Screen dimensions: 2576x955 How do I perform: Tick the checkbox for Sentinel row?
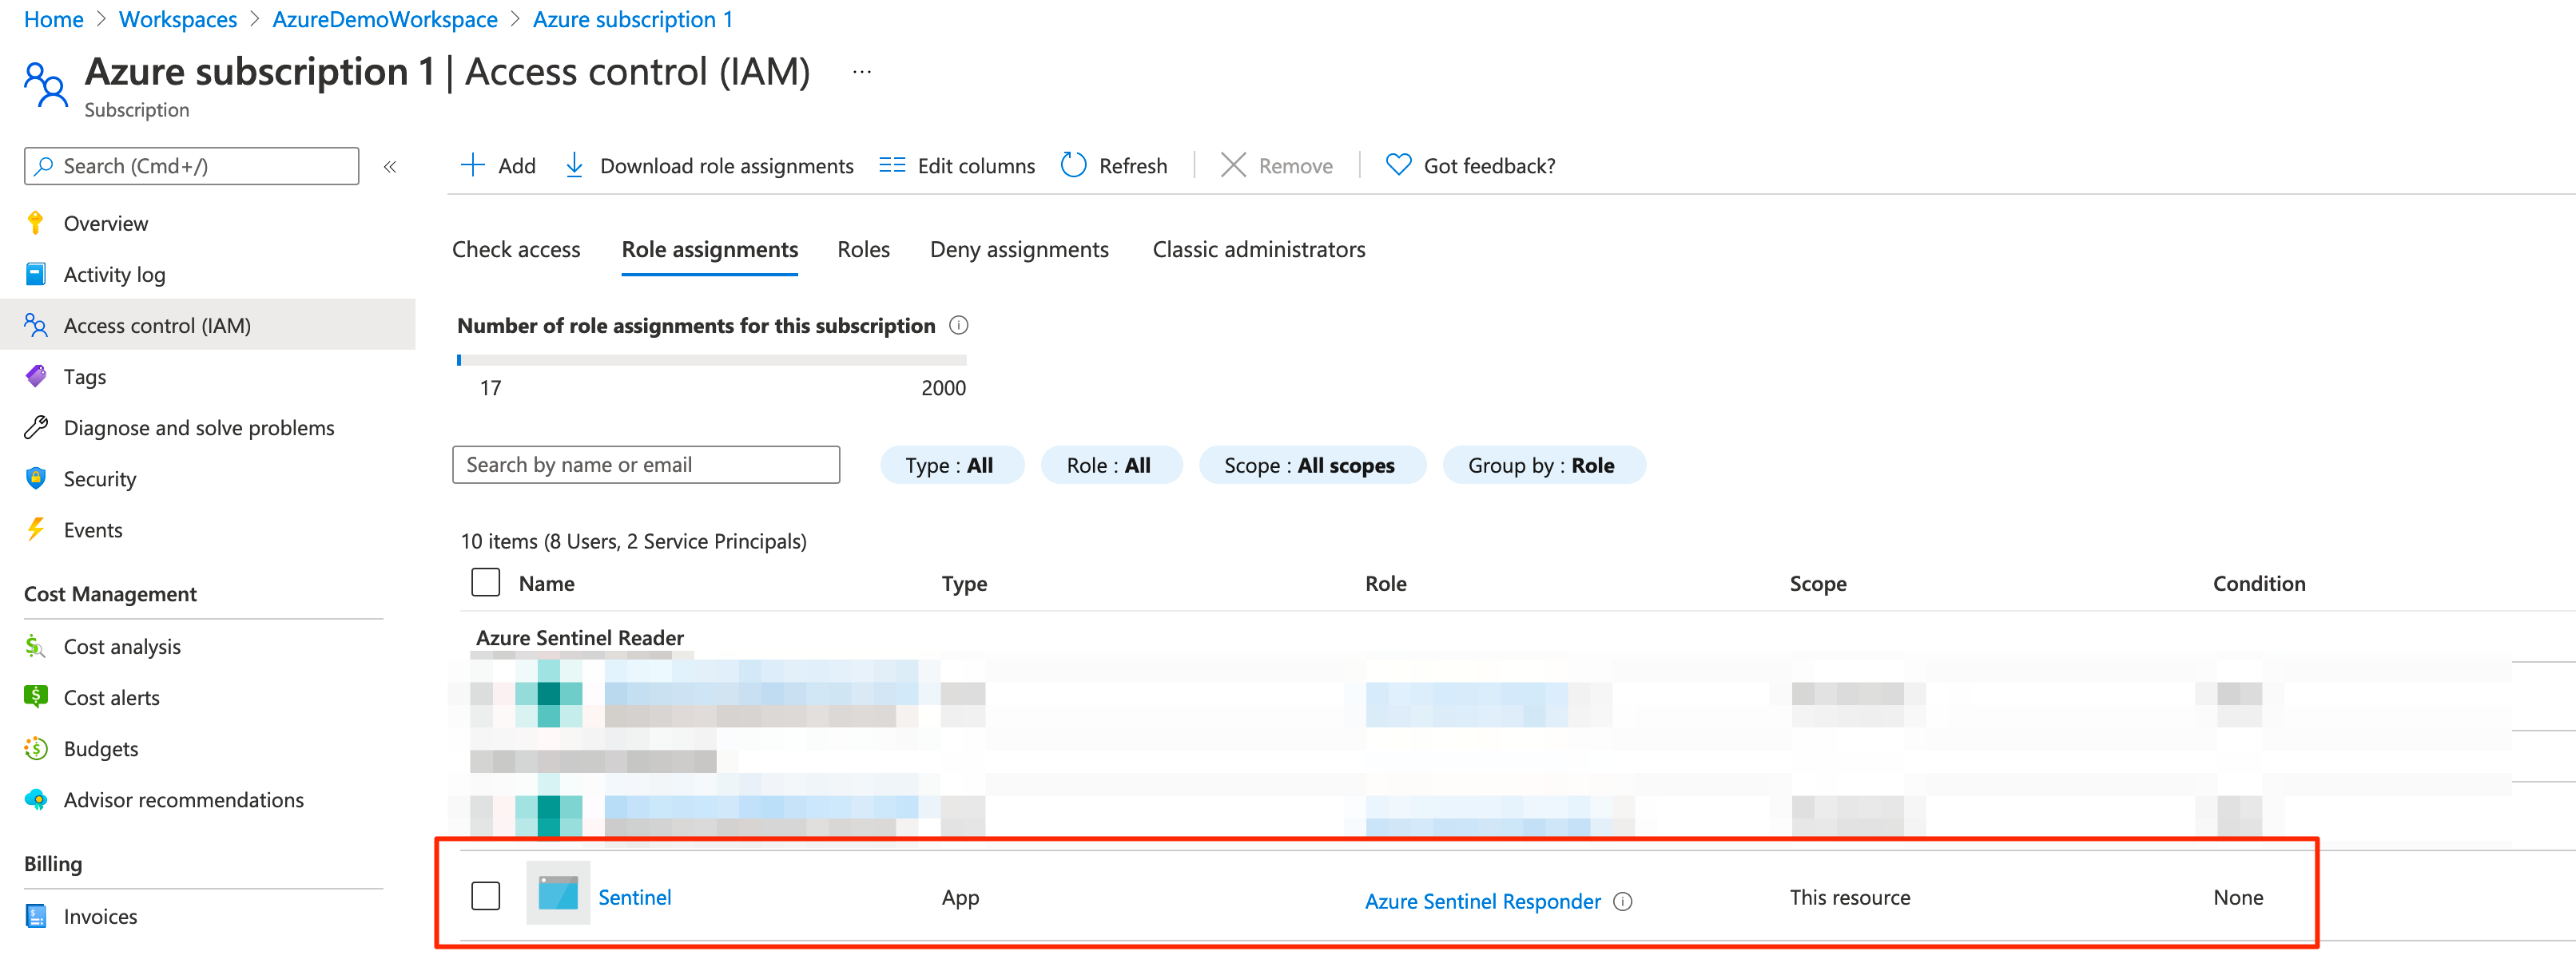coord(486,896)
